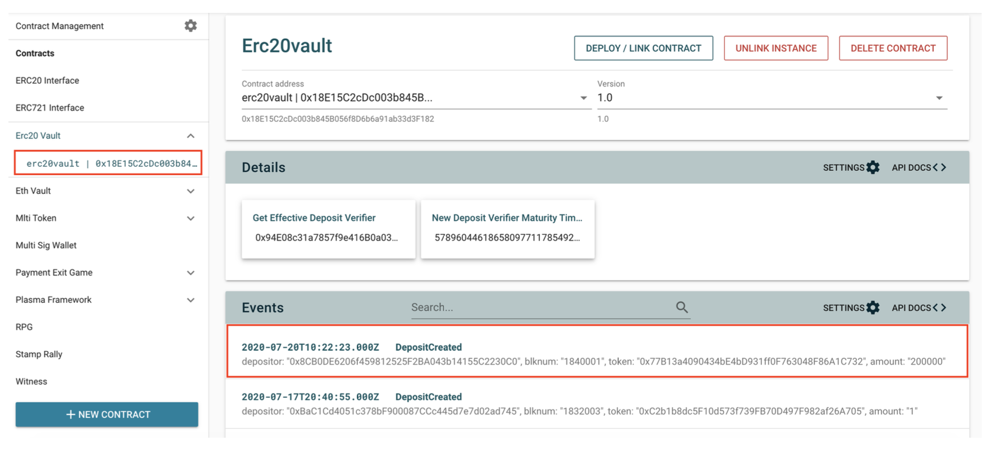Click the Events section heading
The height and width of the screenshot is (454, 989).
262,307
